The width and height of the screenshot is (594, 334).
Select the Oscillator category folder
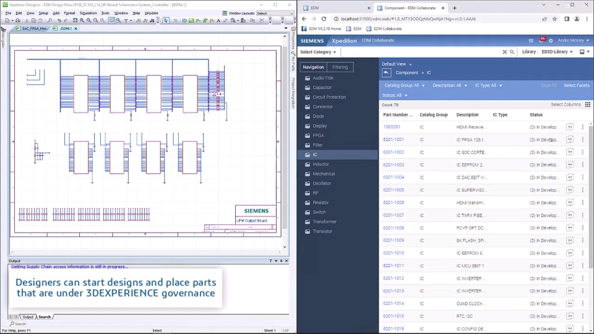(322, 183)
